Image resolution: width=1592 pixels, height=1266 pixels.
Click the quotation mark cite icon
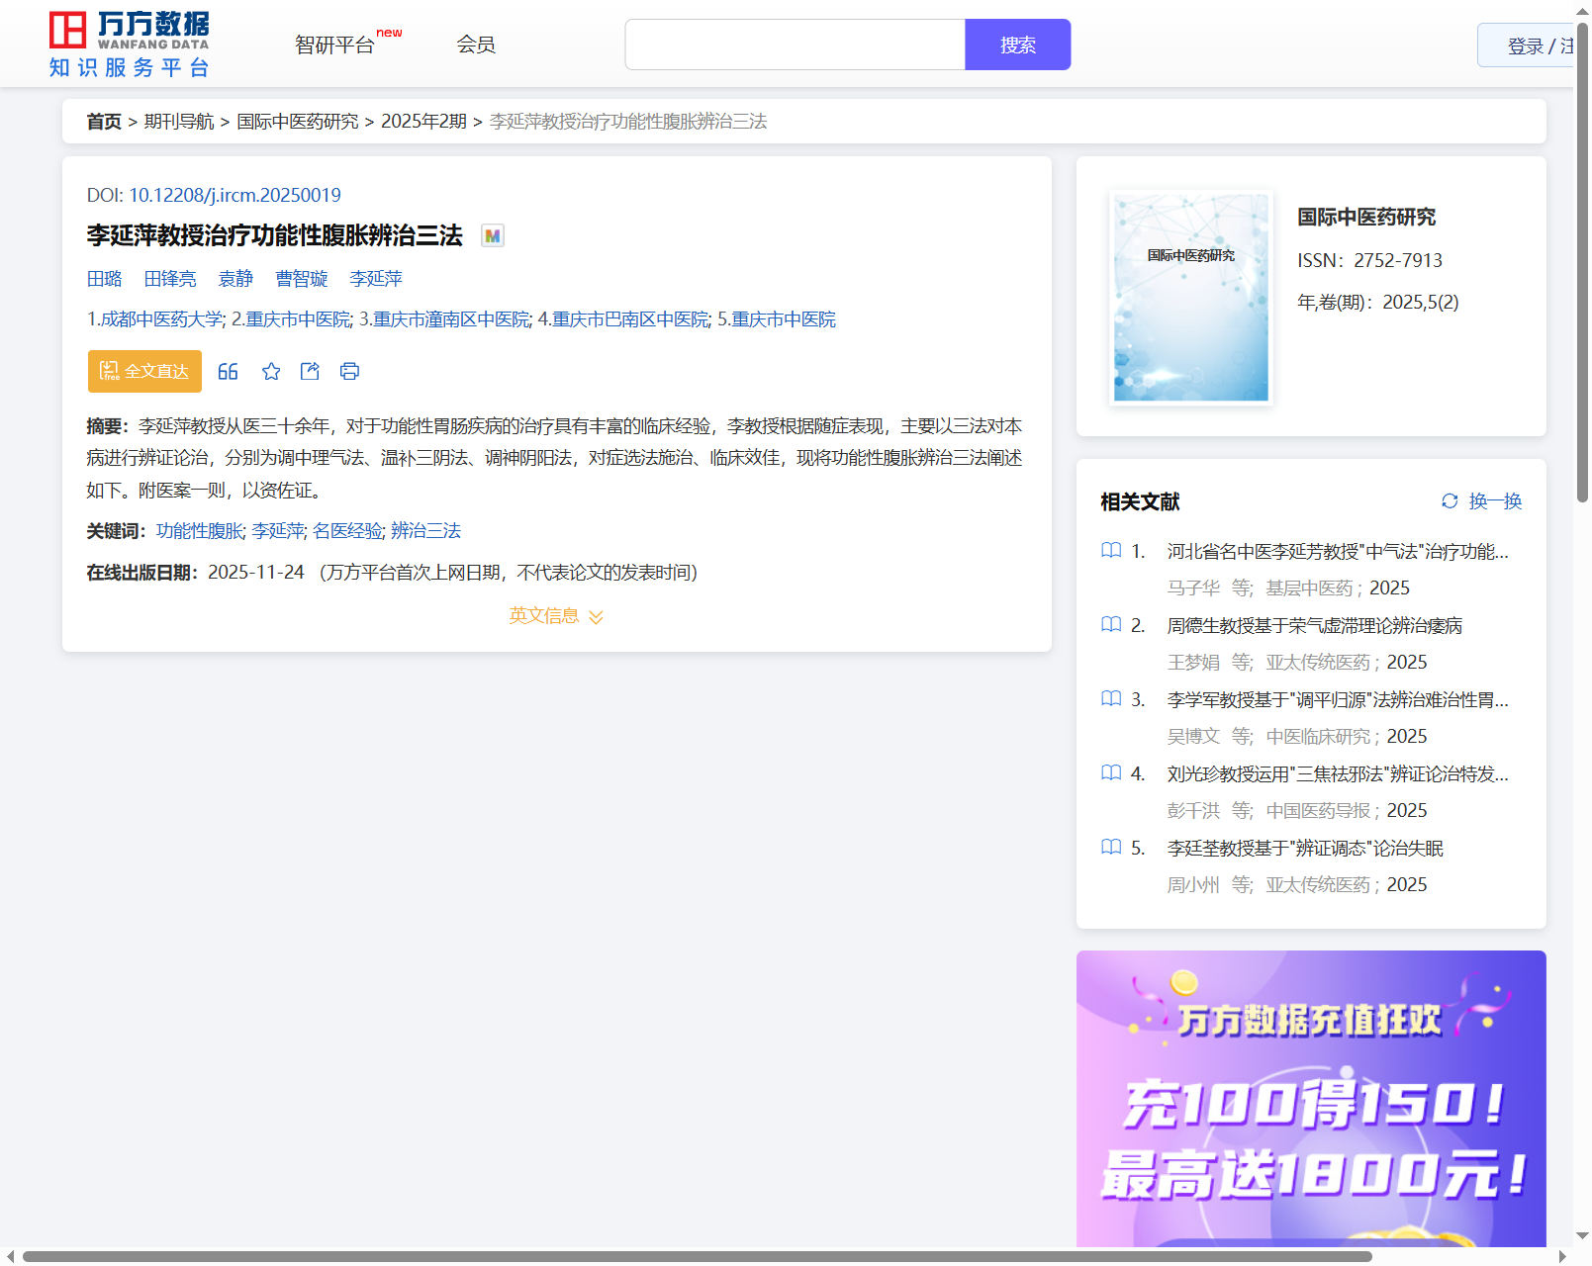click(228, 372)
